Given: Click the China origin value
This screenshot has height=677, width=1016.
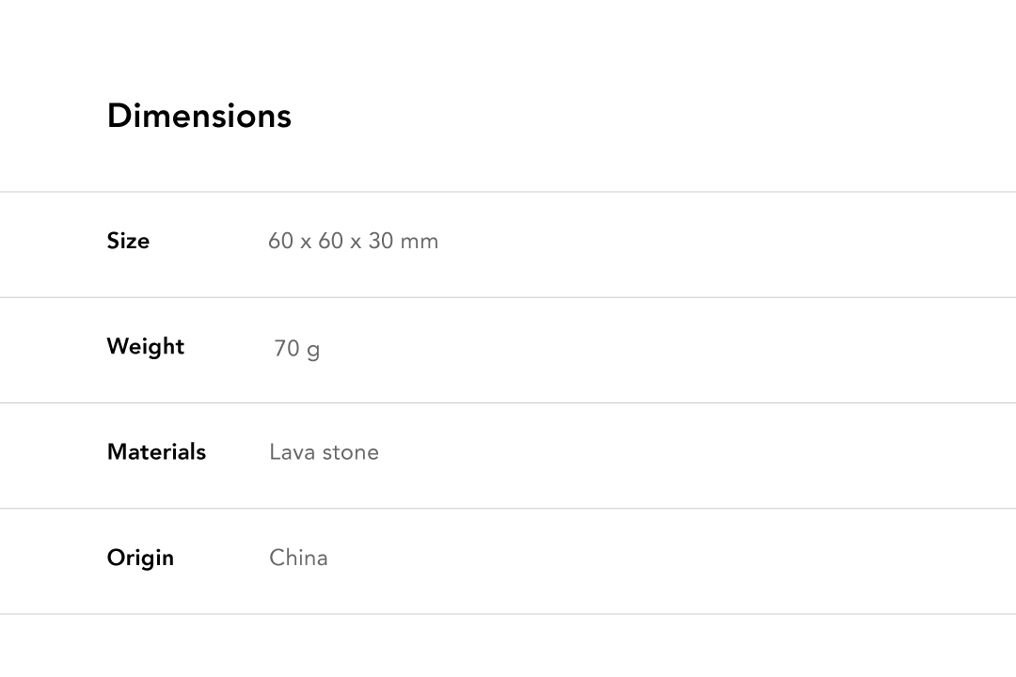Looking at the screenshot, I should (298, 558).
